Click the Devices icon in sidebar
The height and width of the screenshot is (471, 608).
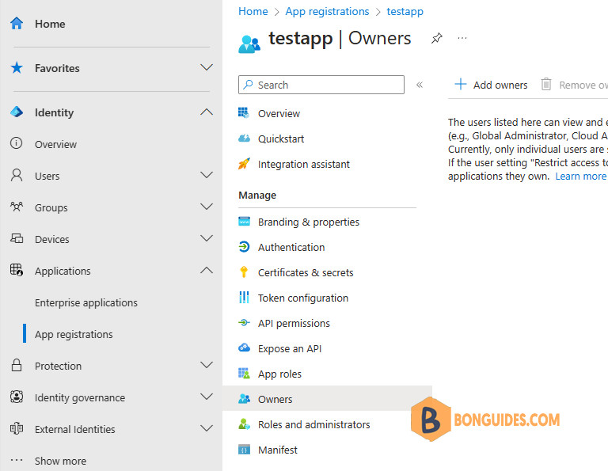17,238
